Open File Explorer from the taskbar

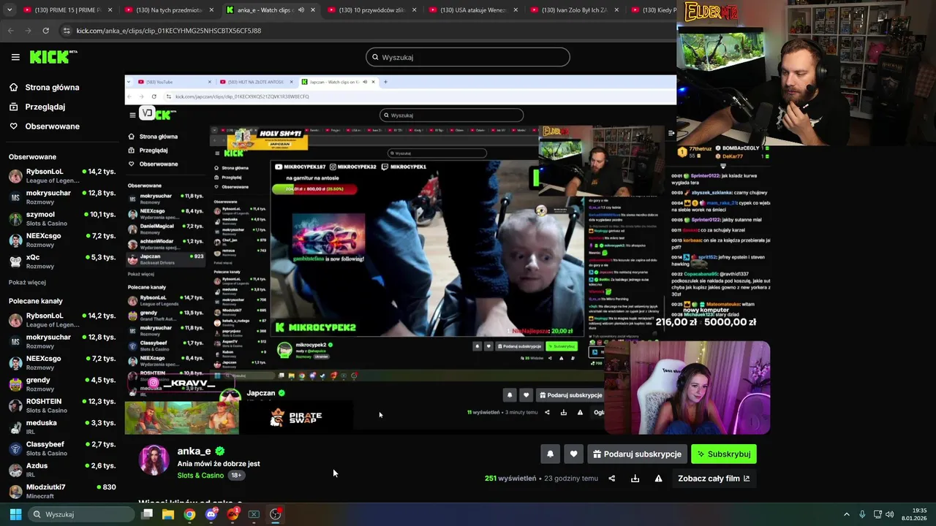point(168,514)
